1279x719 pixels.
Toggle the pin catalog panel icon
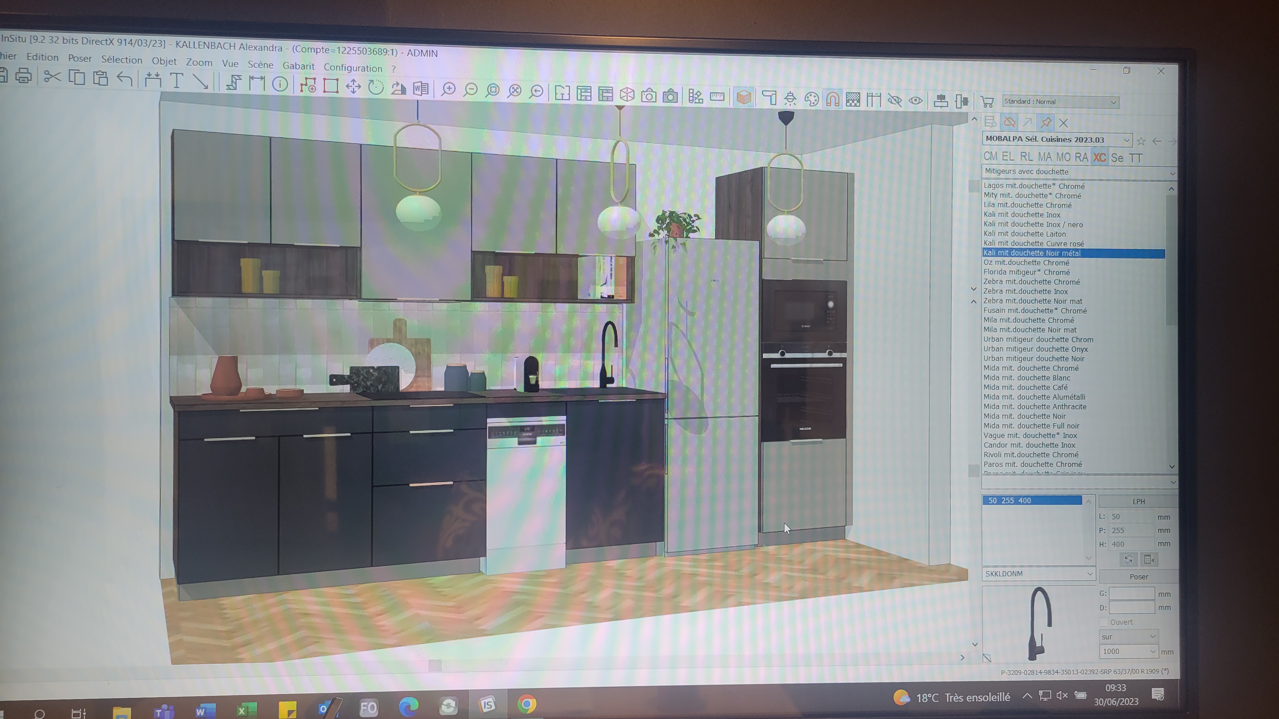click(x=1046, y=122)
